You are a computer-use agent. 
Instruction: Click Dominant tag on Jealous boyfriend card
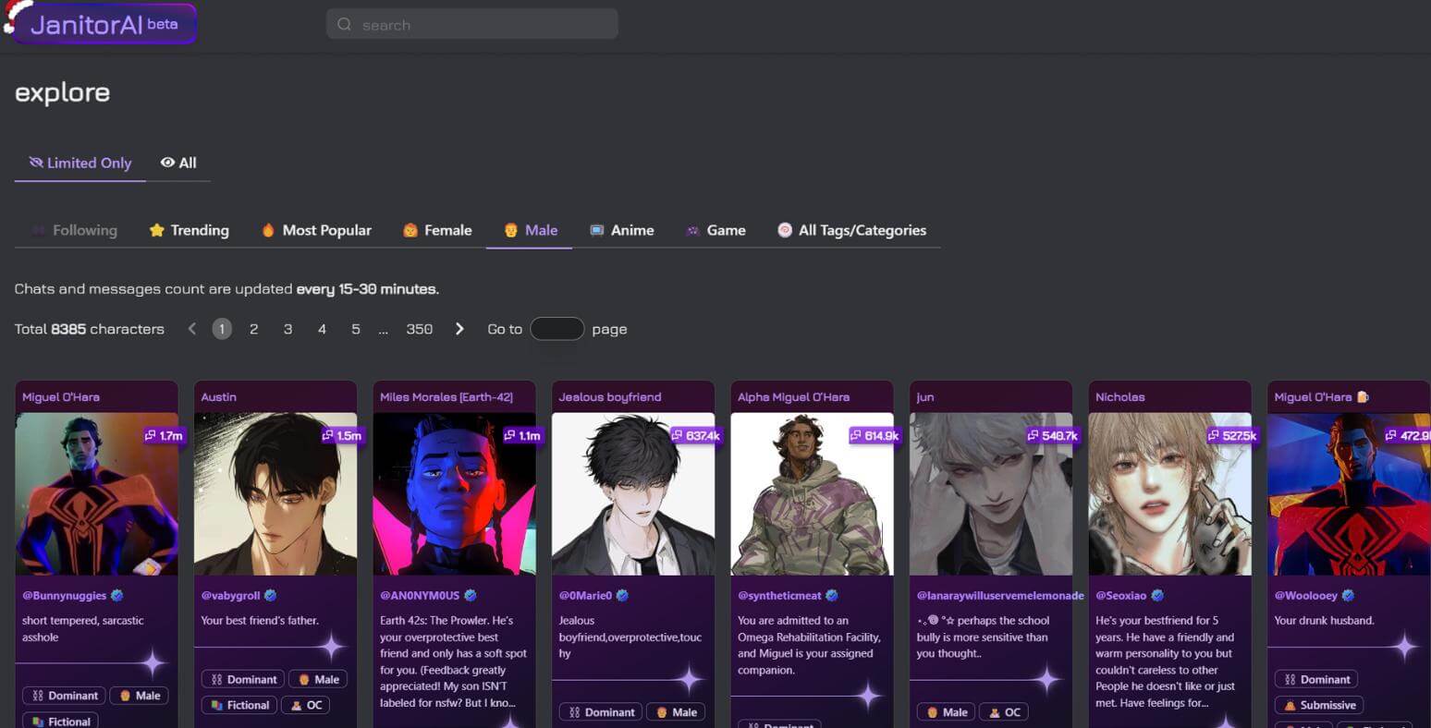click(x=601, y=712)
